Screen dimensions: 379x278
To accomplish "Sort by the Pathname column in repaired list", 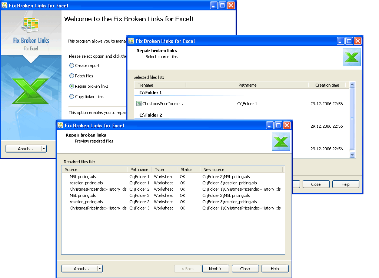I will 139,170.
